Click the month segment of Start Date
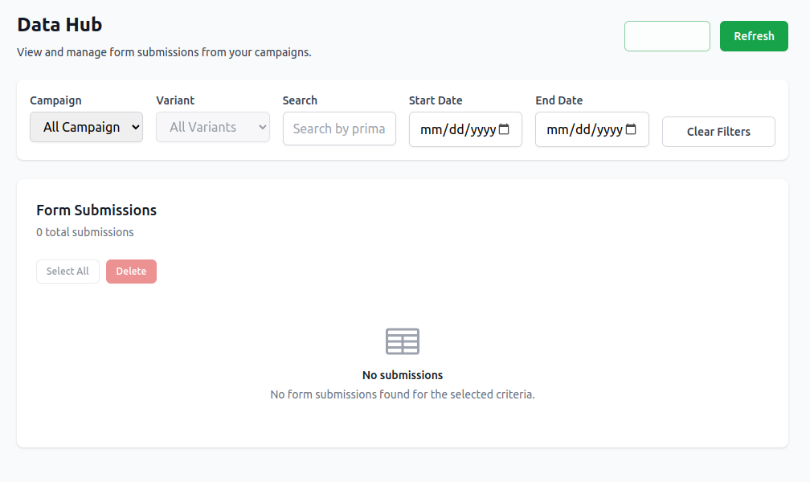Image resolution: width=810 pixels, height=482 pixels. point(431,130)
